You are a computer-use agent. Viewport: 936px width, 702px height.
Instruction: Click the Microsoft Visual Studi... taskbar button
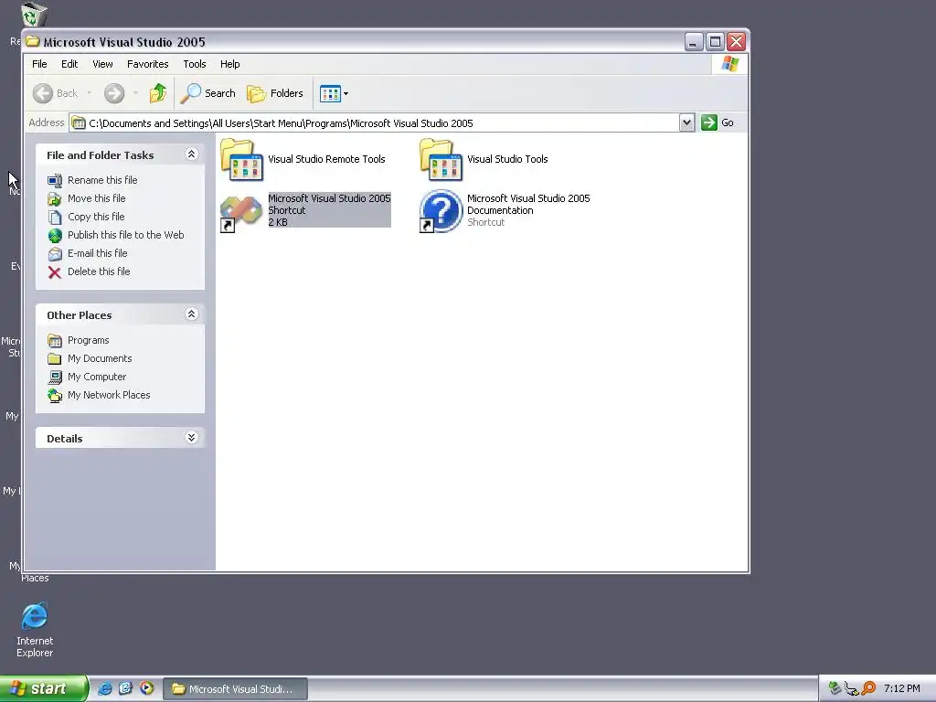[x=235, y=689]
